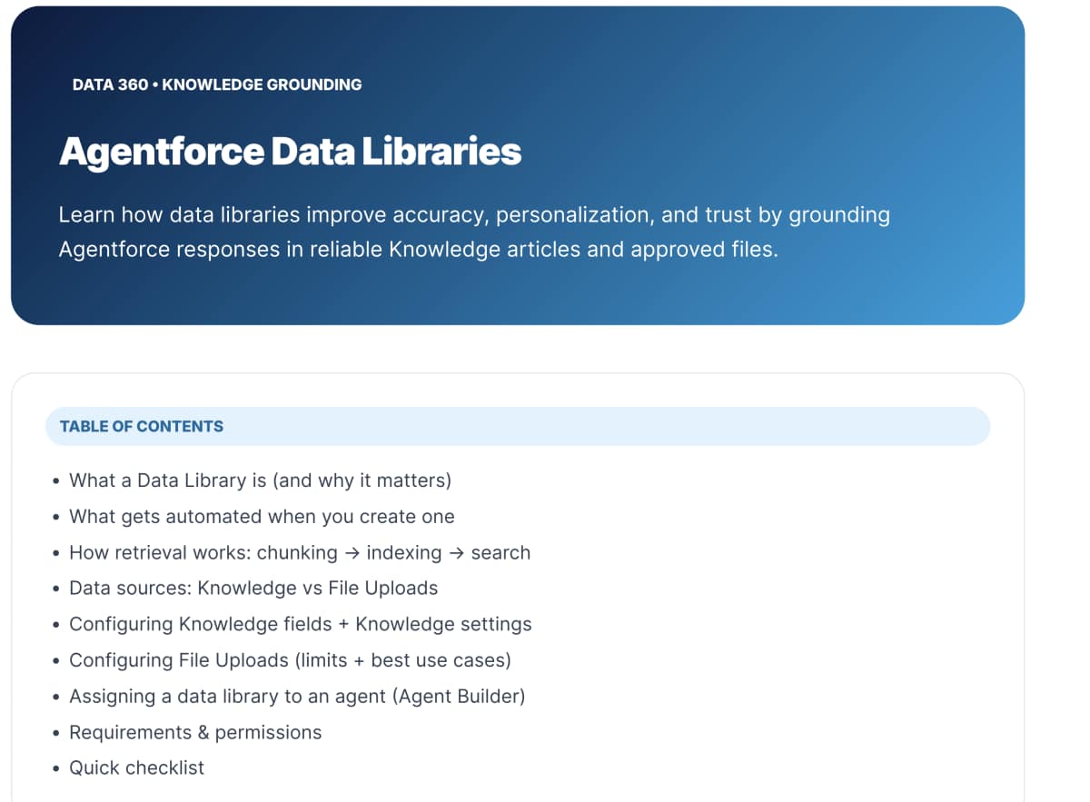The image size is (1090, 802).
Task: Jump to "What gets automated" section
Action: tap(262, 517)
